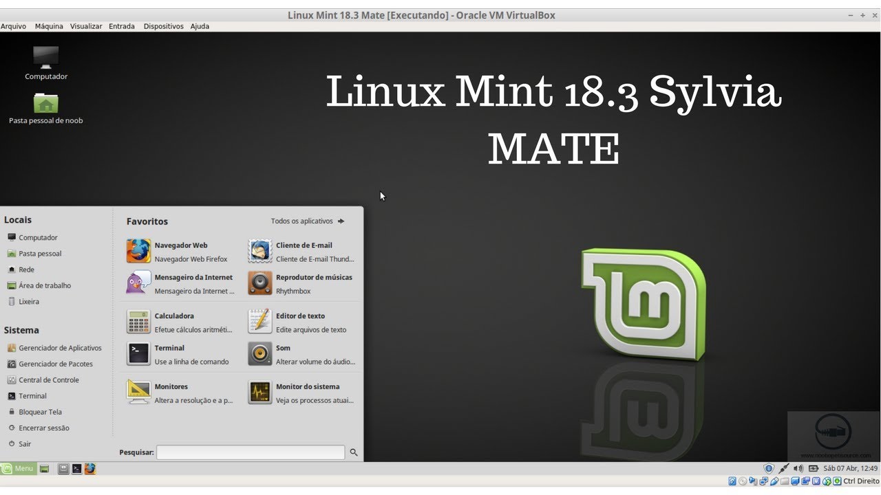This screenshot has width=881, height=495.
Task: Launch Firefox from bottom panel launcher
Action: (90, 469)
